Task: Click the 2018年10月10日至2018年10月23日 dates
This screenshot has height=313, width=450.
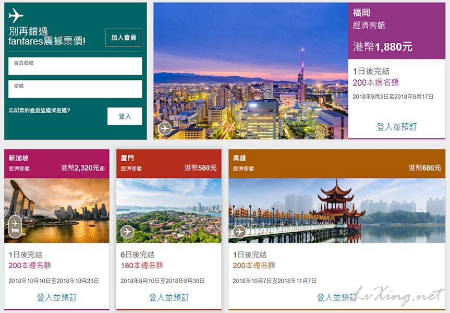Action: [53, 281]
